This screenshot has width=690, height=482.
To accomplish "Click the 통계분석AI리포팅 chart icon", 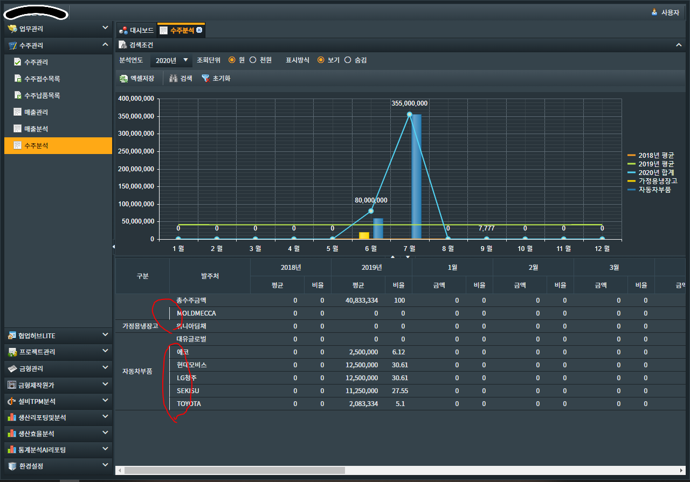I will click(x=12, y=450).
